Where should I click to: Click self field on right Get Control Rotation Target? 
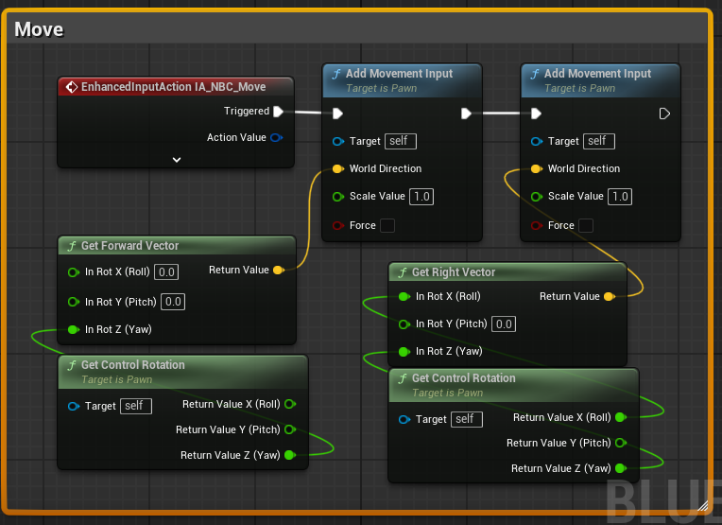tap(467, 419)
